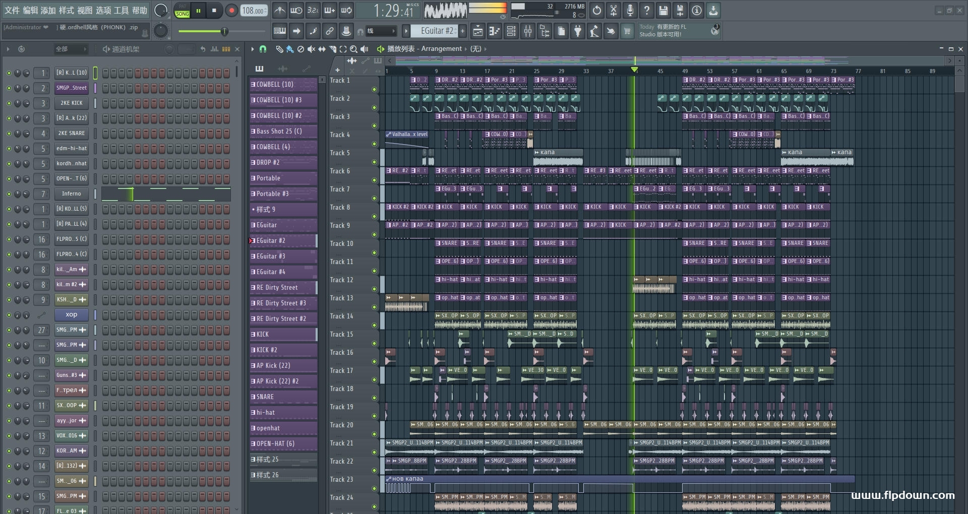Open the channel rack '全部' filter dropdown
This screenshot has height=514, width=968.
click(71, 49)
